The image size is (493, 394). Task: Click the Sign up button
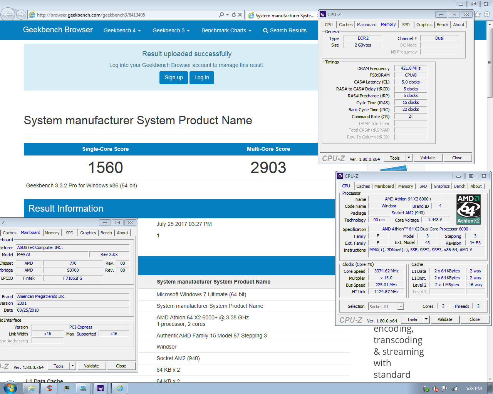[x=174, y=77]
